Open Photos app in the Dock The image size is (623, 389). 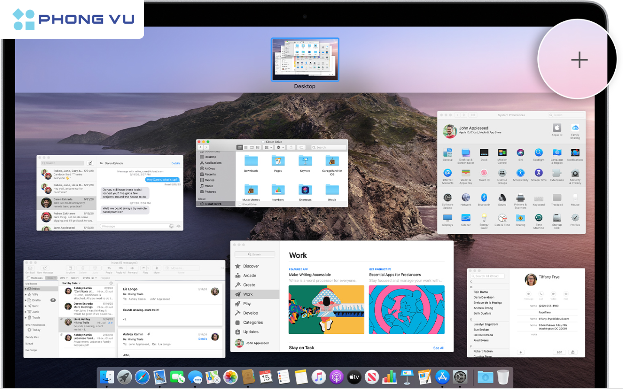[231, 377]
